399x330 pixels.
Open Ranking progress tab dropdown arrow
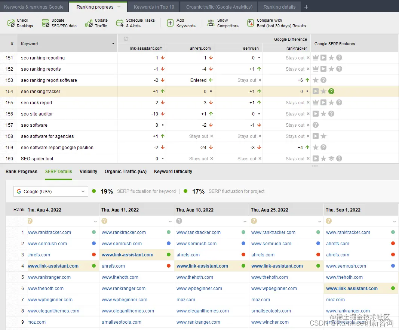(119, 7)
